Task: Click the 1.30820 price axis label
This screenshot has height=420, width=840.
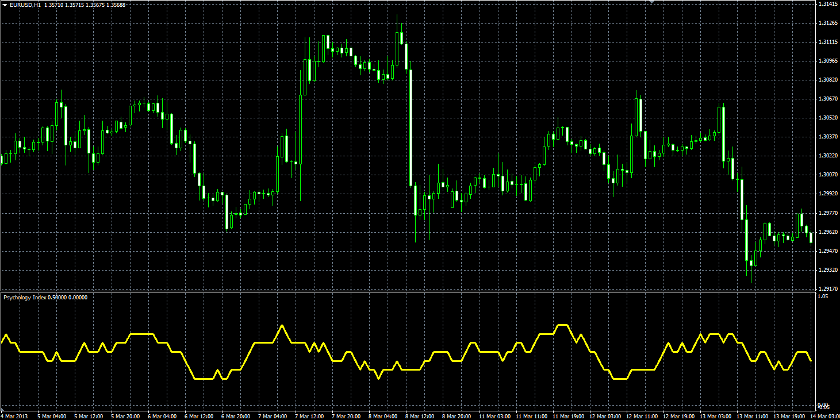Action: tap(828, 80)
